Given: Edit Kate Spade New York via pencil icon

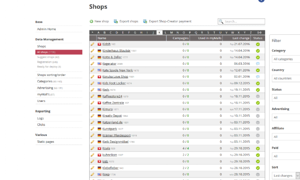Looking at the screenshot, I should click(x=92, y=70).
